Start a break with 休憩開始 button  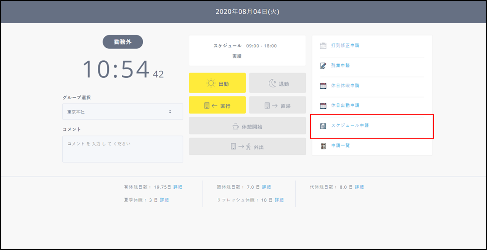(x=247, y=126)
